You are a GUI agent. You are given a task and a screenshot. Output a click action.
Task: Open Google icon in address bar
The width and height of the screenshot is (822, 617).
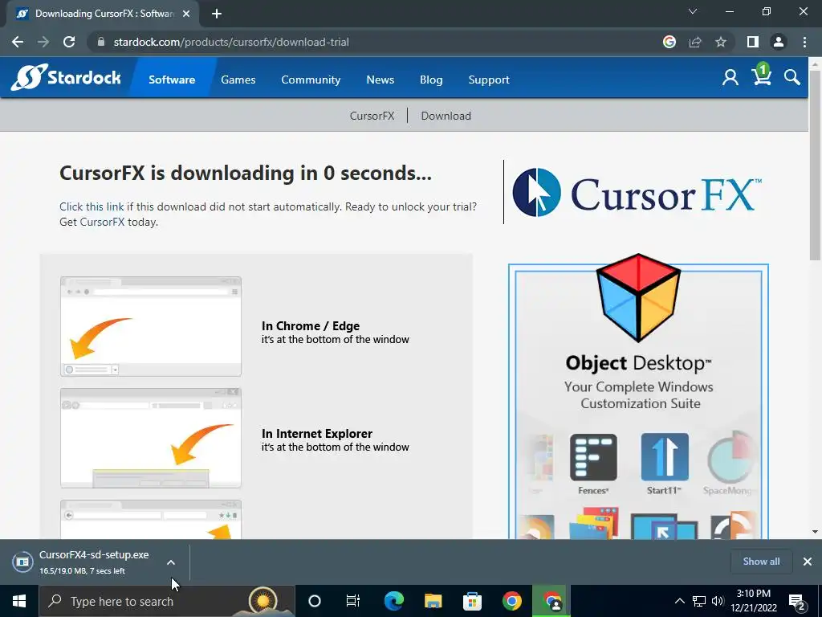669,42
